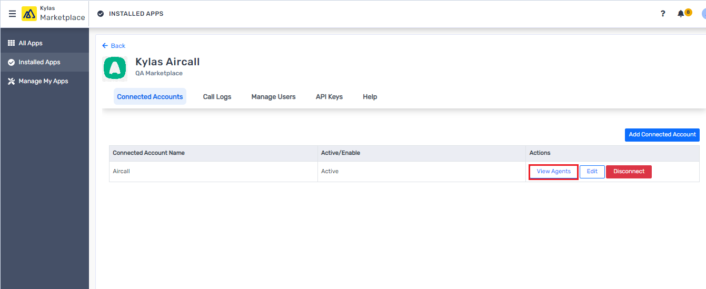Viewport: 706px width, 289px height.
Task: Click the Installed Apps header check icon
Action: point(101,14)
